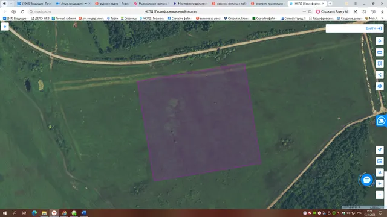Click the Войти login button
The height and width of the screenshot is (217, 387).
pos(374,28)
